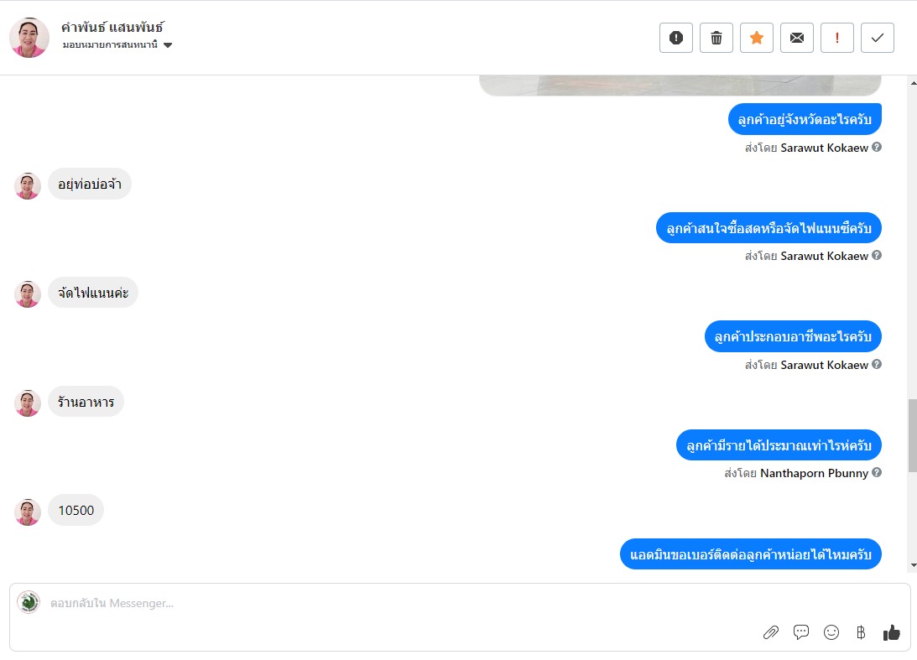917x660 pixels.
Task: Toggle the orange star follow-up flag
Action: [x=757, y=38]
